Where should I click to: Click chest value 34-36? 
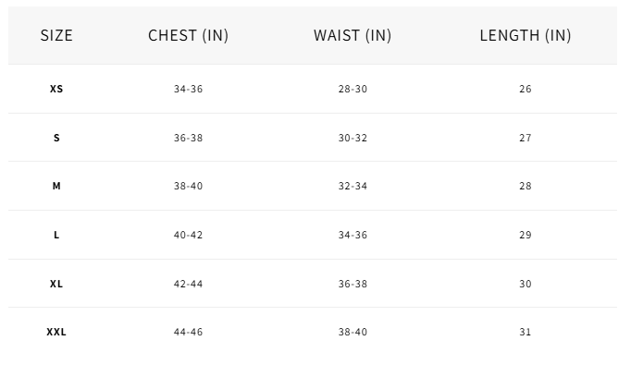coord(189,89)
